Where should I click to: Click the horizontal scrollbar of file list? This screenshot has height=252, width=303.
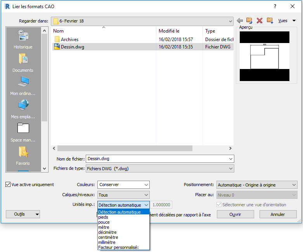pos(125,148)
